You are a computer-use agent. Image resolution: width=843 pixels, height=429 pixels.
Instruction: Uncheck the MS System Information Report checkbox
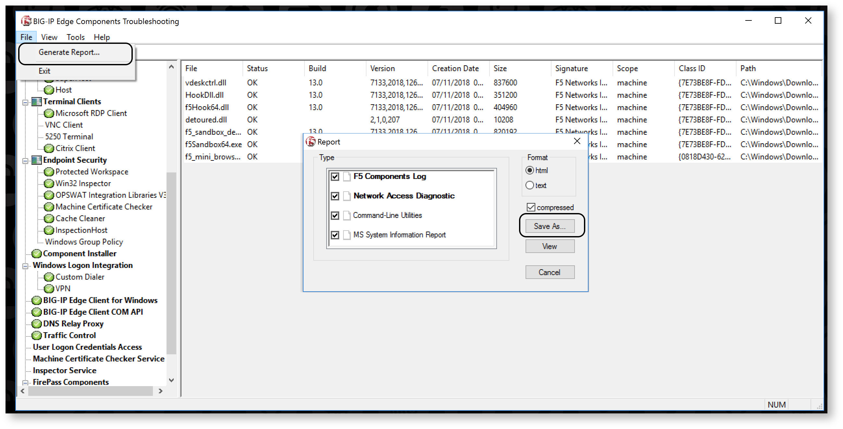335,235
